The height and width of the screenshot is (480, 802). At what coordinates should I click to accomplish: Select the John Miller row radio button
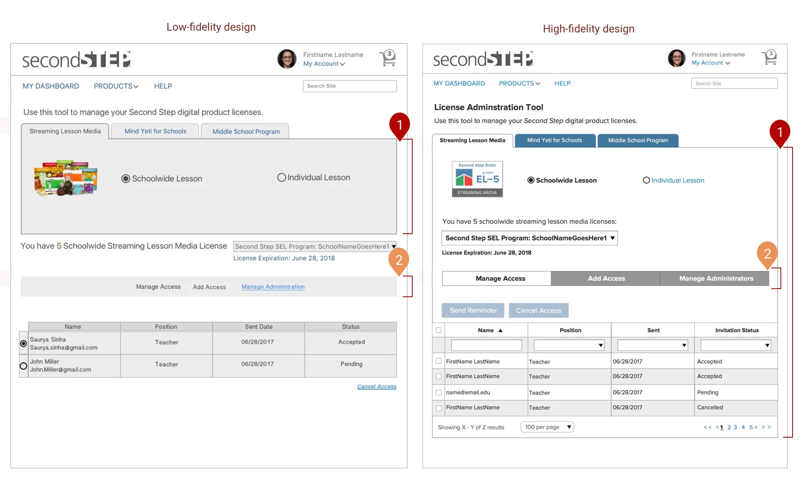(23, 366)
